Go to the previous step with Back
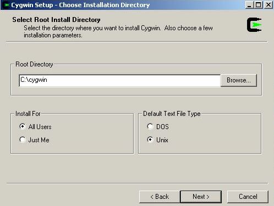274x206 pixels. point(160,197)
